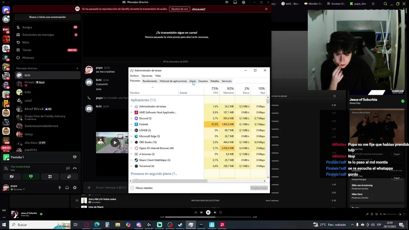The width and height of the screenshot is (409, 230).
Task: Sort processes by Memoria column
Action: tap(227, 90)
